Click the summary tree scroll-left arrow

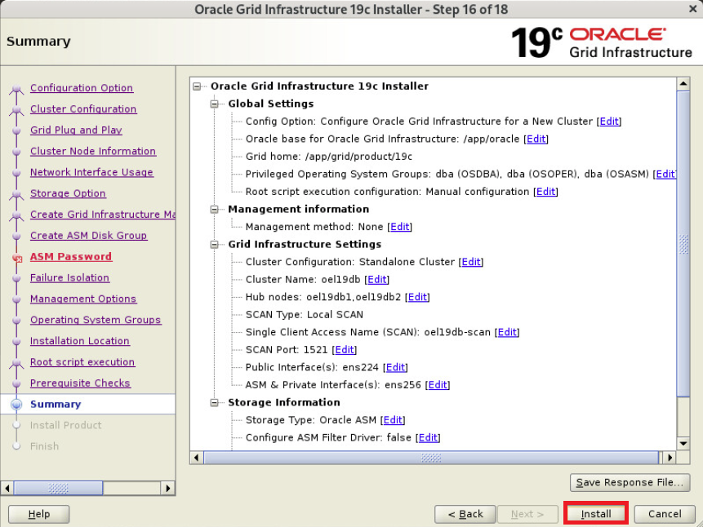(x=197, y=458)
